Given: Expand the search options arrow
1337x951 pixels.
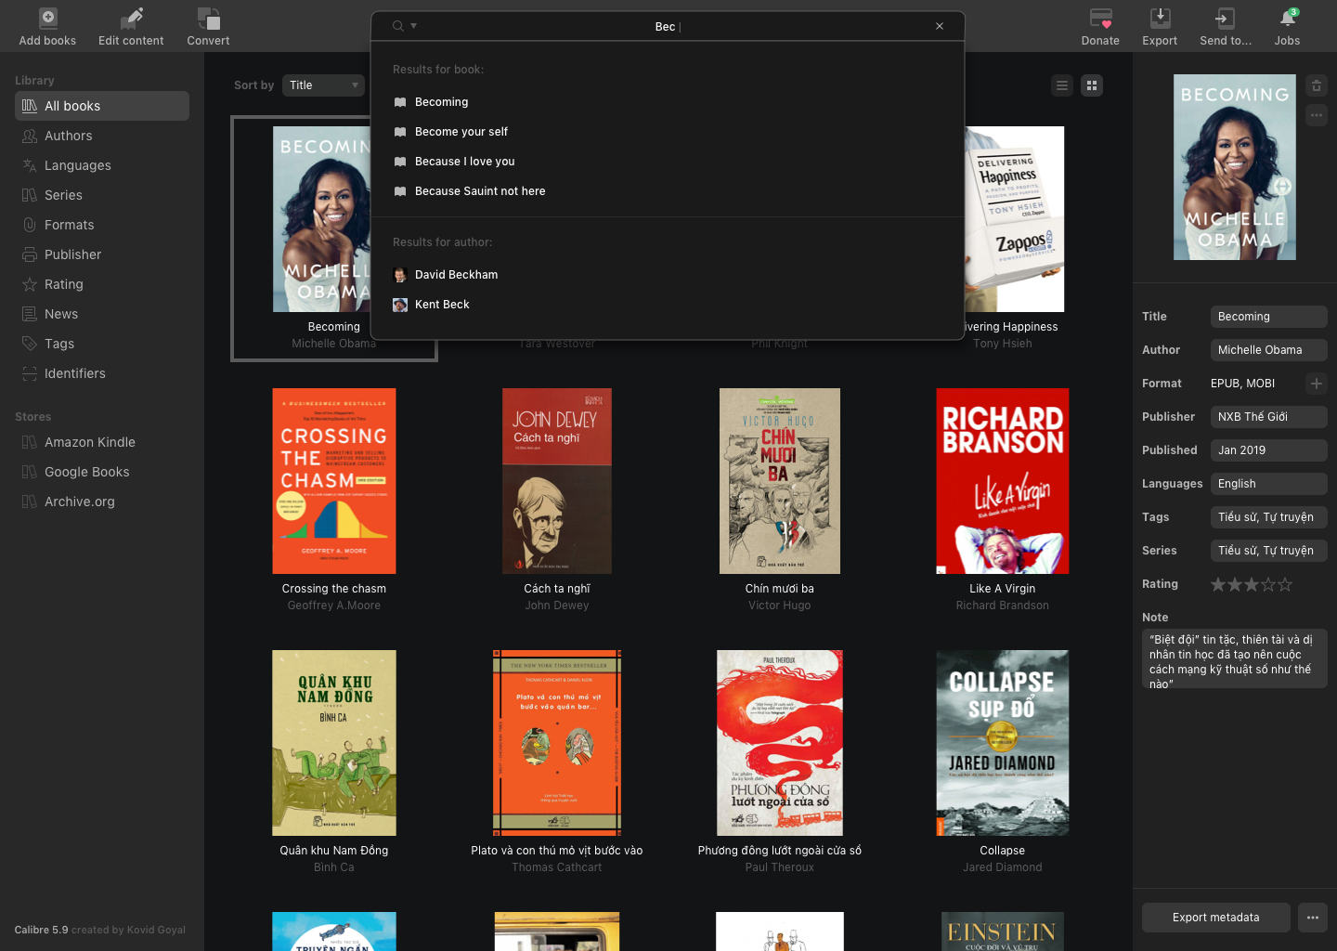Looking at the screenshot, I should tap(414, 26).
